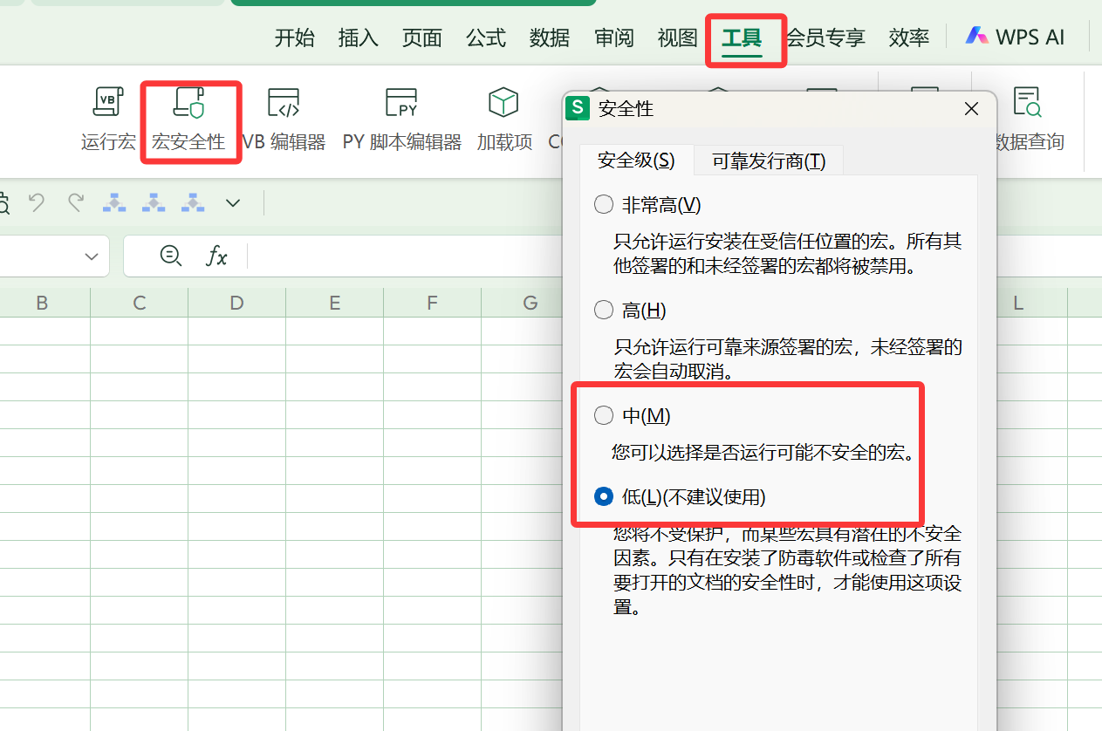Select column B header
This screenshot has width=1102, height=731.
click(42, 303)
